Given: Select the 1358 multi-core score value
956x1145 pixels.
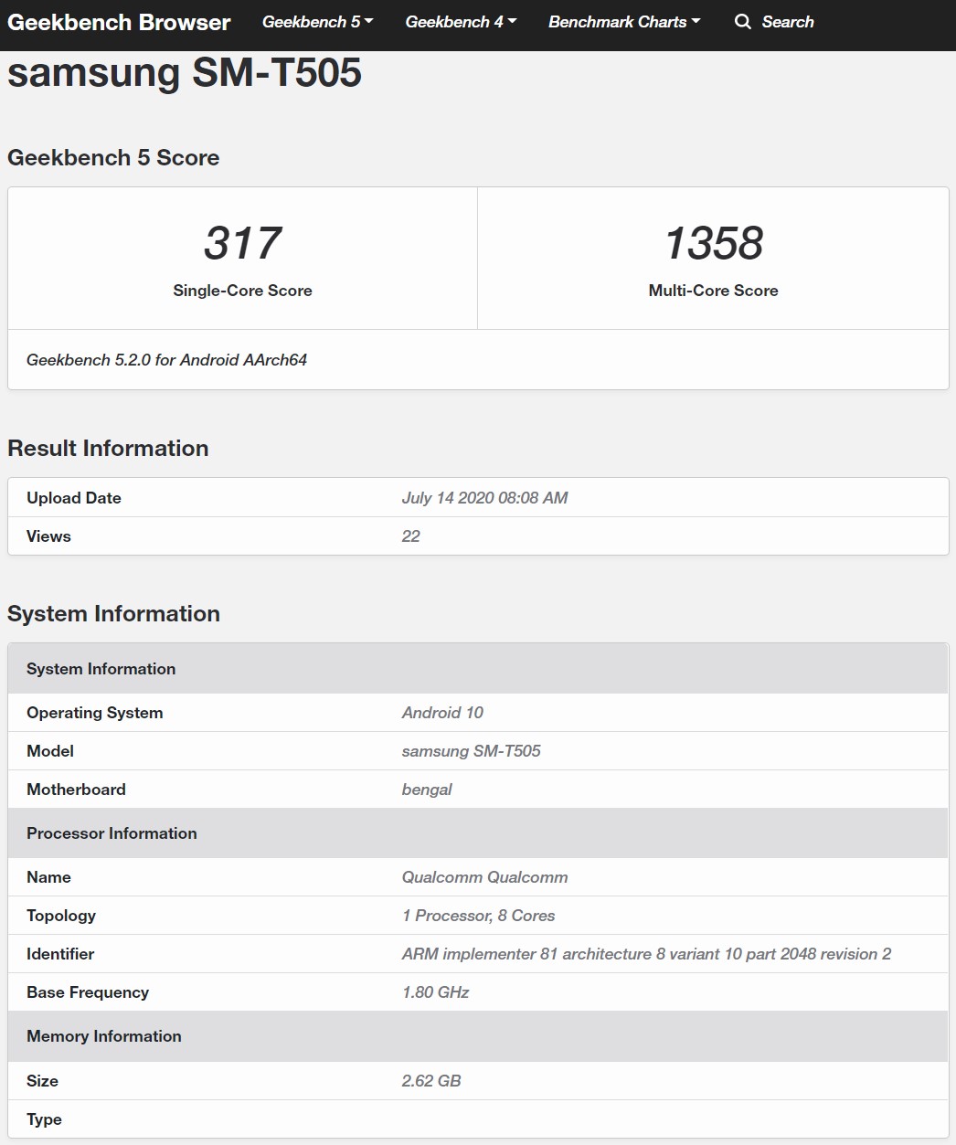Looking at the screenshot, I should [713, 243].
